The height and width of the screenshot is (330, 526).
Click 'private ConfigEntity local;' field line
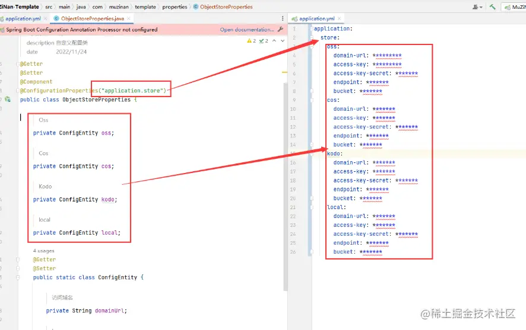click(x=77, y=233)
